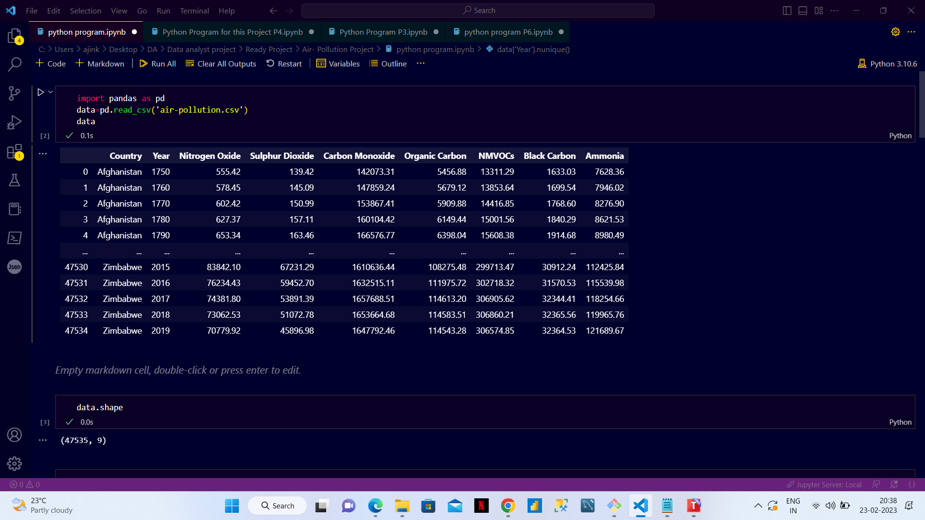
Task: Click the title bar Search field
Action: [478, 11]
